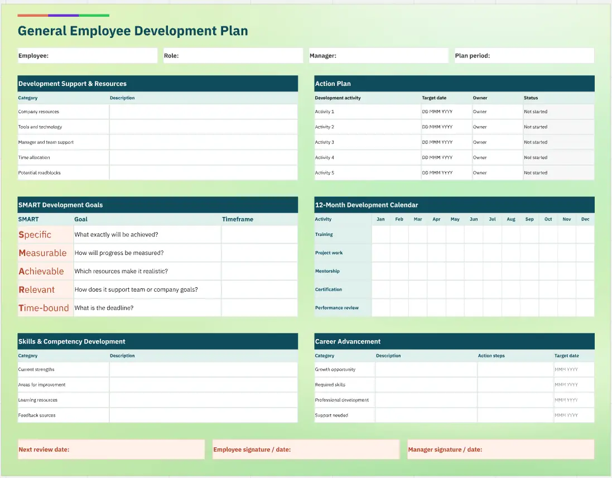Click the Action Plan section header
This screenshot has height=478, width=612.
click(x=454, y=84)
